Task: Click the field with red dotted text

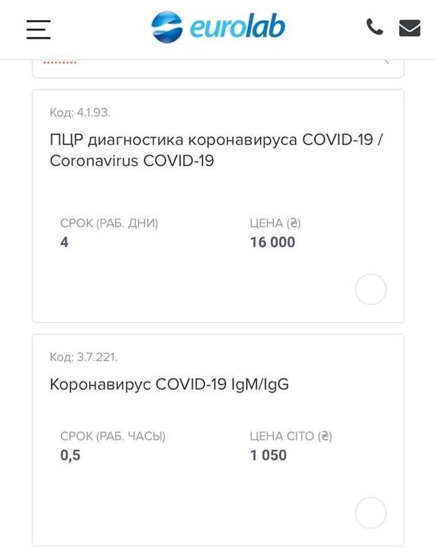Action: point(60,63)
